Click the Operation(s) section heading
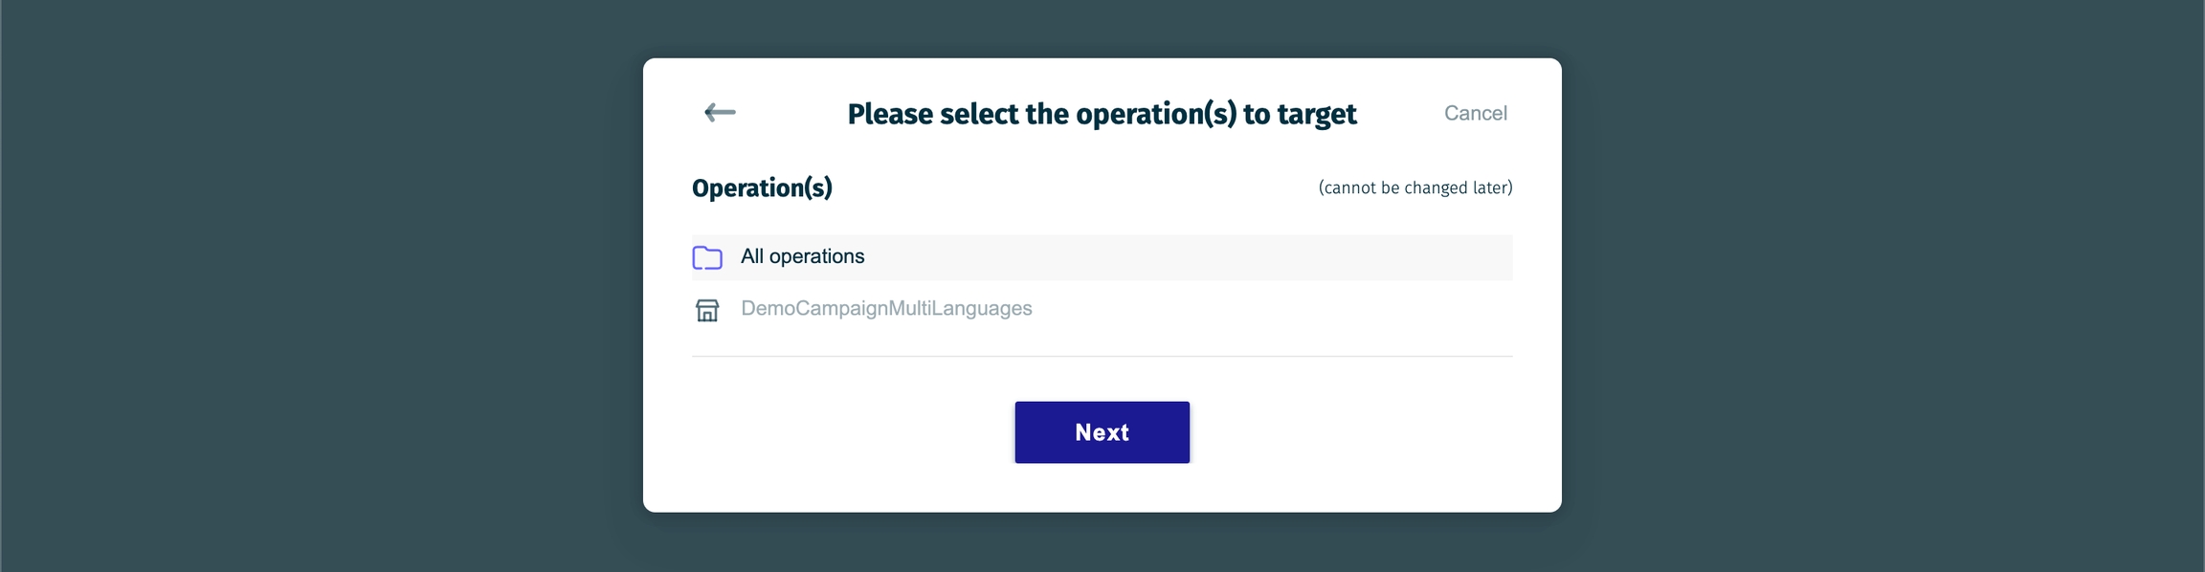This screenshot has height=572, width=2205. click(x=762, y=187)
